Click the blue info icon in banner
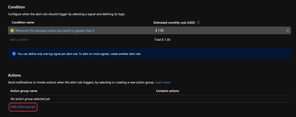The width and height of the screenshot is (296, 117). [14, 54]
